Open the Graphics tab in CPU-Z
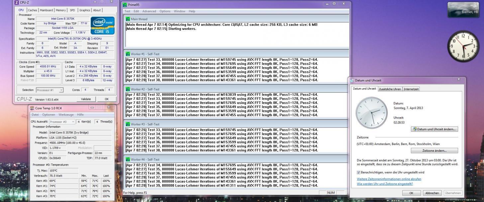Image resolution: width=484 pixels, height=202 pixels. [x=85, y=10]
